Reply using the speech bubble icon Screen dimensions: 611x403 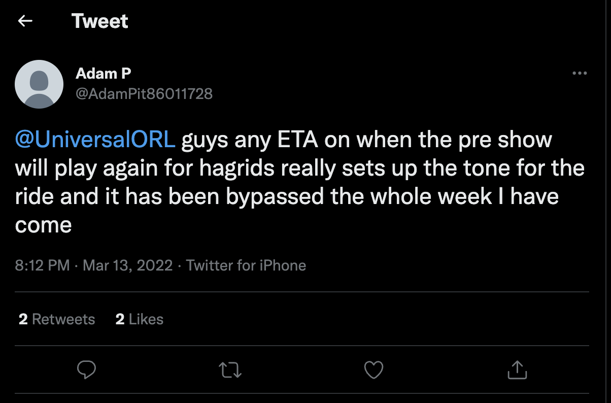pos(86,370)
